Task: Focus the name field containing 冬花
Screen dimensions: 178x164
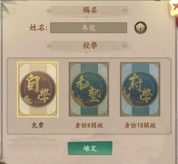Action: pos(89,28)
